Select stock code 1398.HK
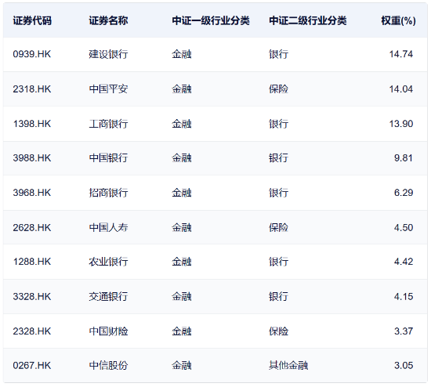The width and height of the screenshot is (431, 387). coord(32,124)
